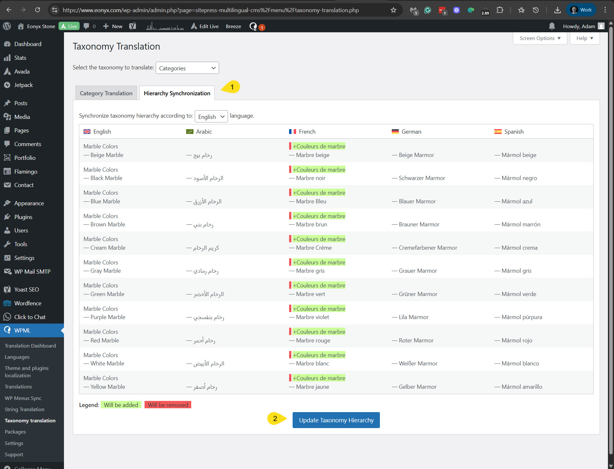Switch to the Category Translation tab
The image size is (614, 469).
[106, 93]
